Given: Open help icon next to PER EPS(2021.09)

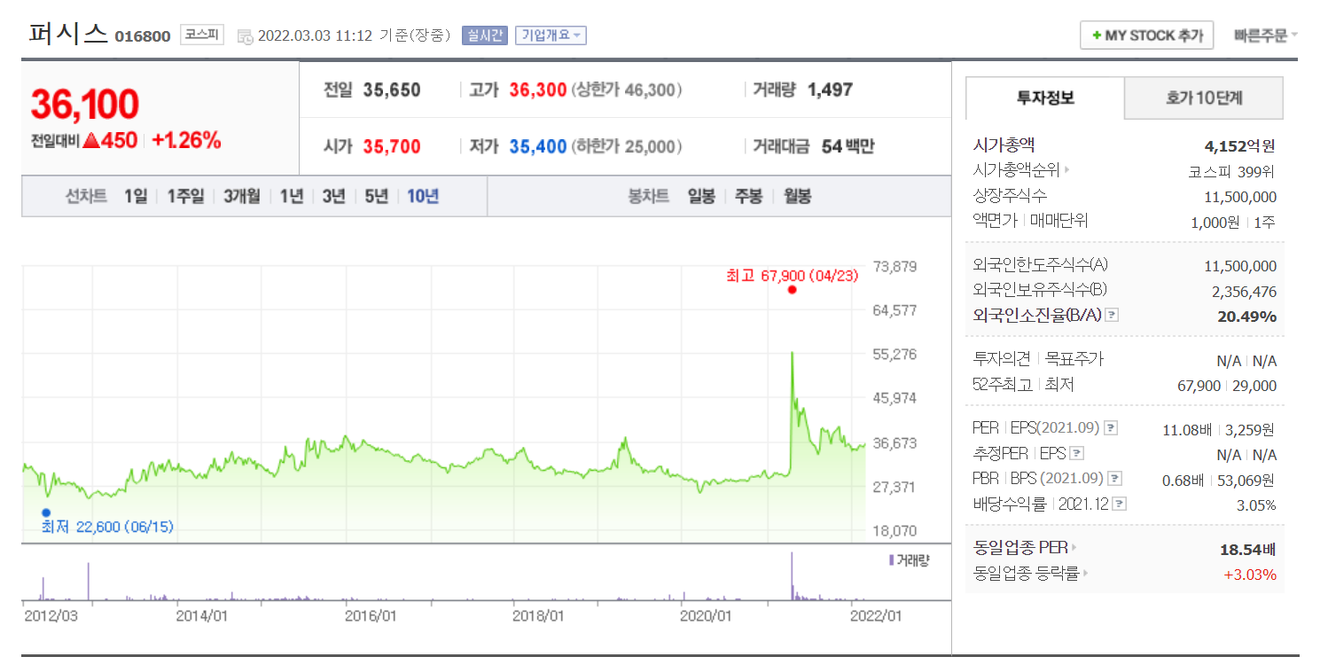Looking at the screenshot, I should [1111, 428].
